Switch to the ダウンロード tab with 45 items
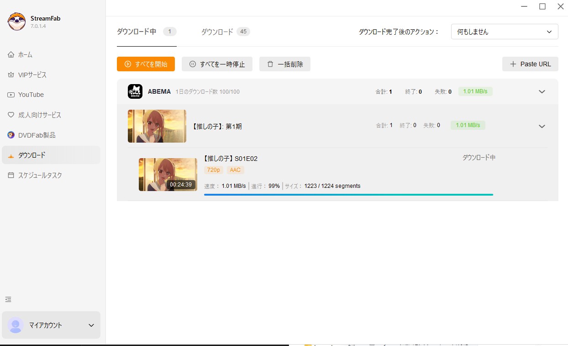 coord(217,32)
